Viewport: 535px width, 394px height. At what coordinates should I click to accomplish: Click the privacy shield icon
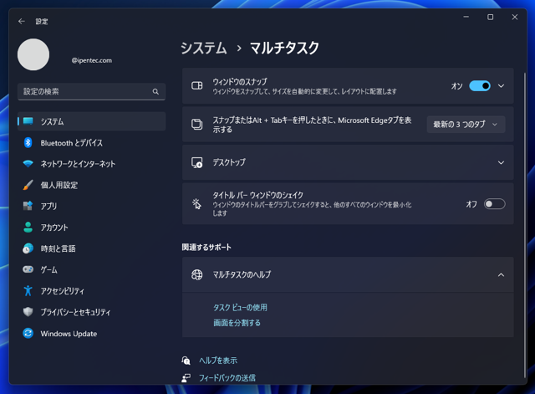pyautogui.click(x=28, y=312)
